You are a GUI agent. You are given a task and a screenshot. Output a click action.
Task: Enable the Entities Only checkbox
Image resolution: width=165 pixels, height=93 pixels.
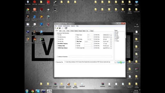pos(57,46)
